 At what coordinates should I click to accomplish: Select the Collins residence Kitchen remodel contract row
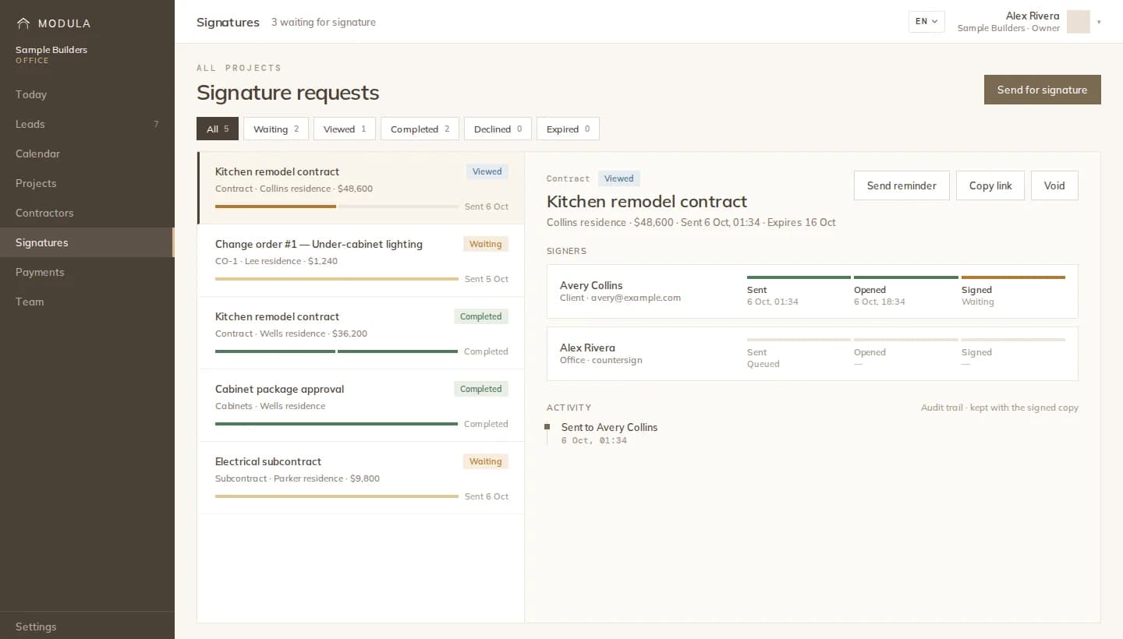361,188
